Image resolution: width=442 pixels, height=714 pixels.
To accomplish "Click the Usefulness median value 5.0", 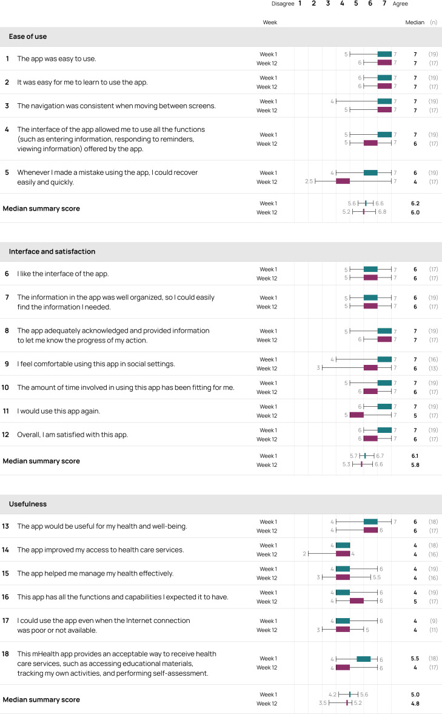I will click(415, 695).
